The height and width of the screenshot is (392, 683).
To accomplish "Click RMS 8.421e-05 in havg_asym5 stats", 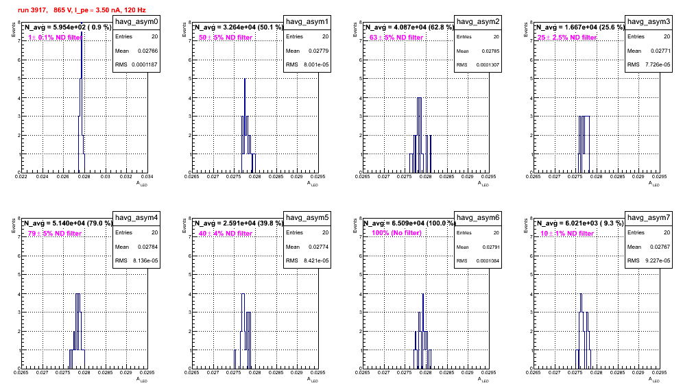I will pyautogui.click(x=307, y=260).
